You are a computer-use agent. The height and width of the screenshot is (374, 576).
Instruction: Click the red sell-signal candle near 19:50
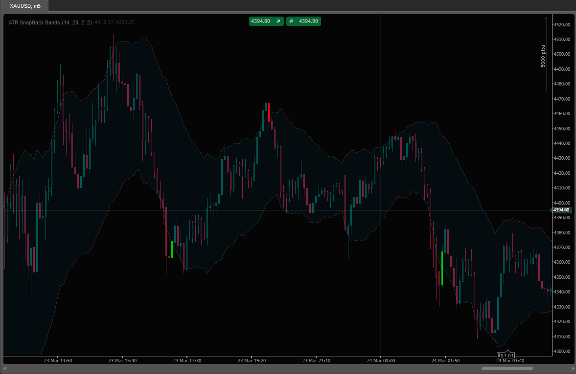click(x=269, y=112)
